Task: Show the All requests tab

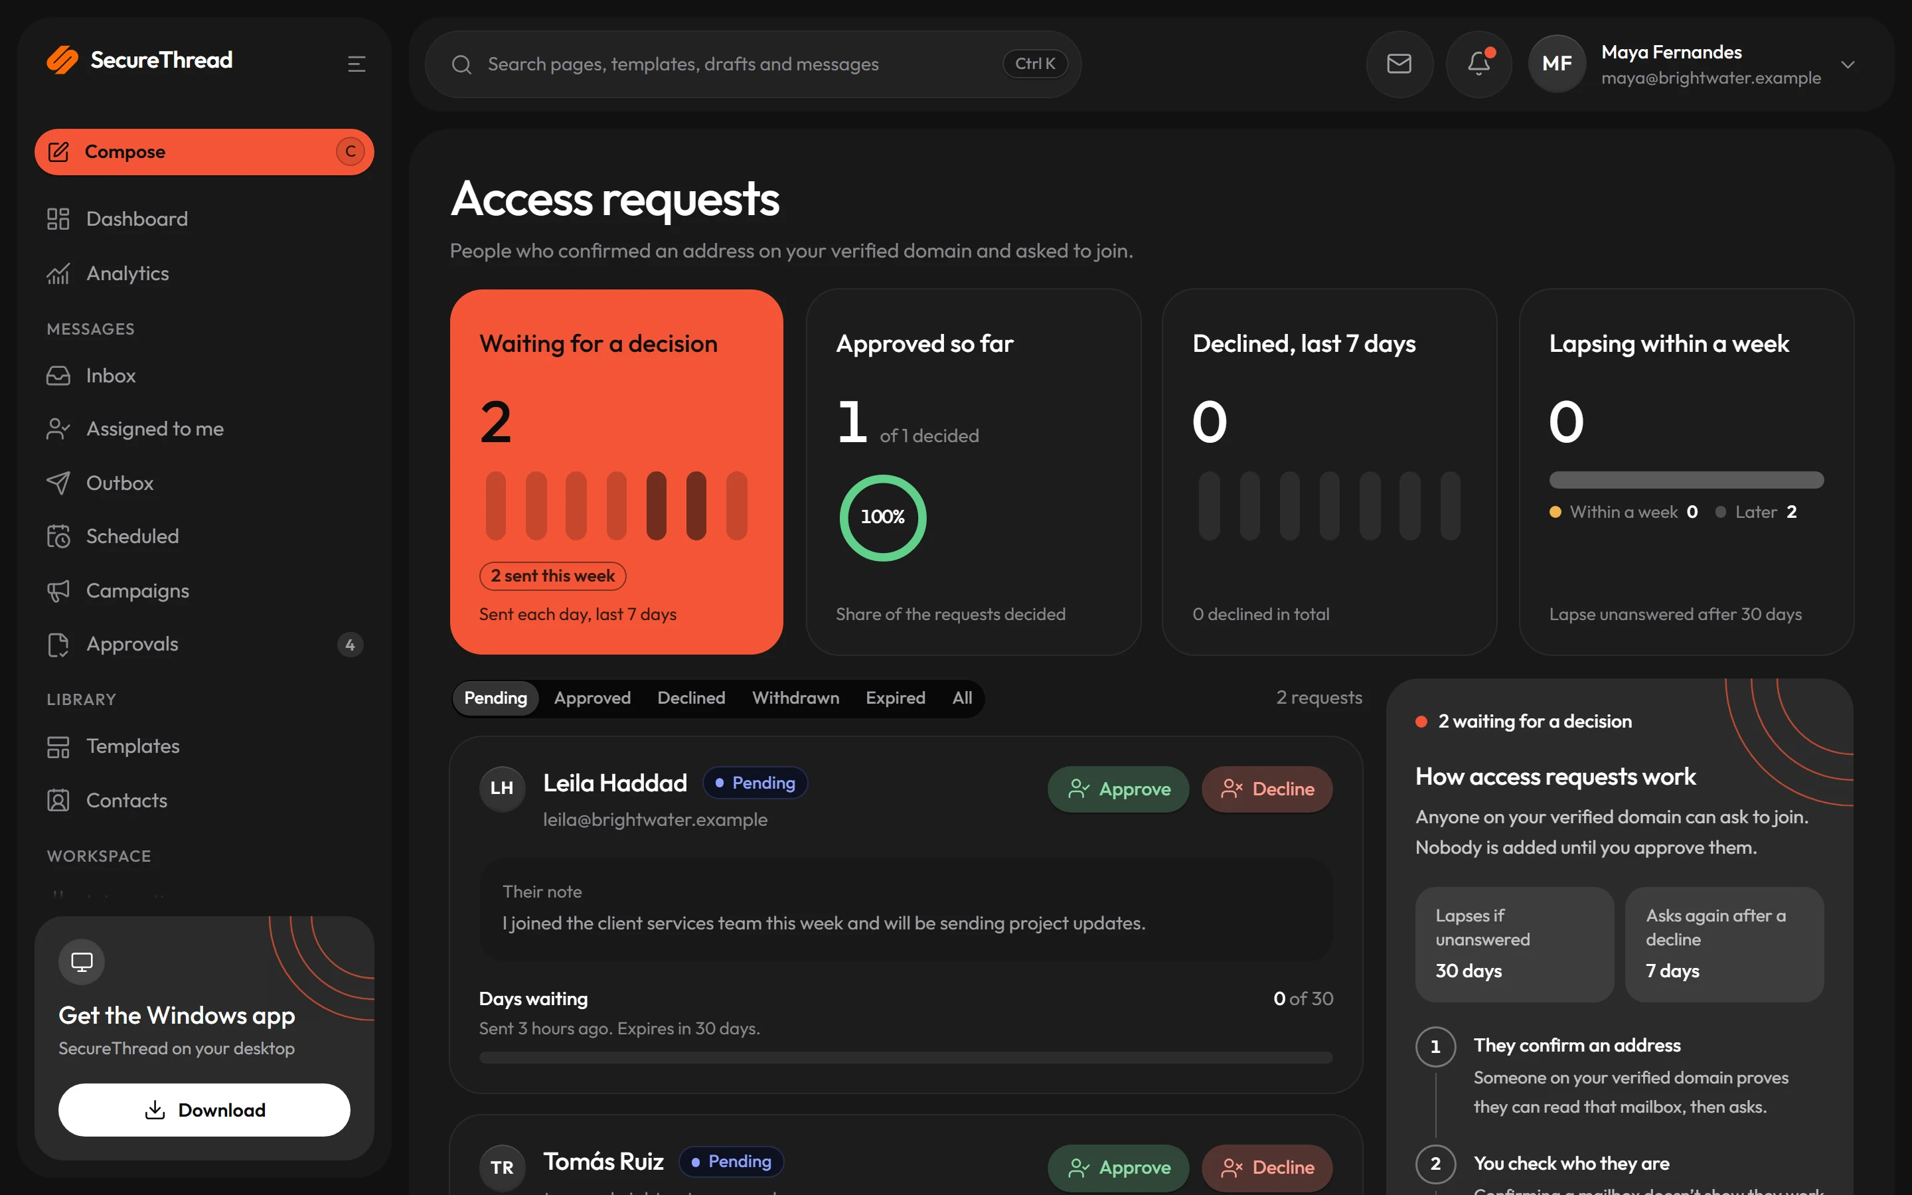Action: point(961,698)
